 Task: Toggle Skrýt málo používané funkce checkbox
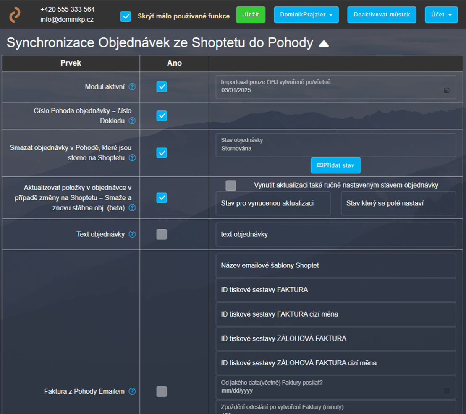click(x=126, y=16)
